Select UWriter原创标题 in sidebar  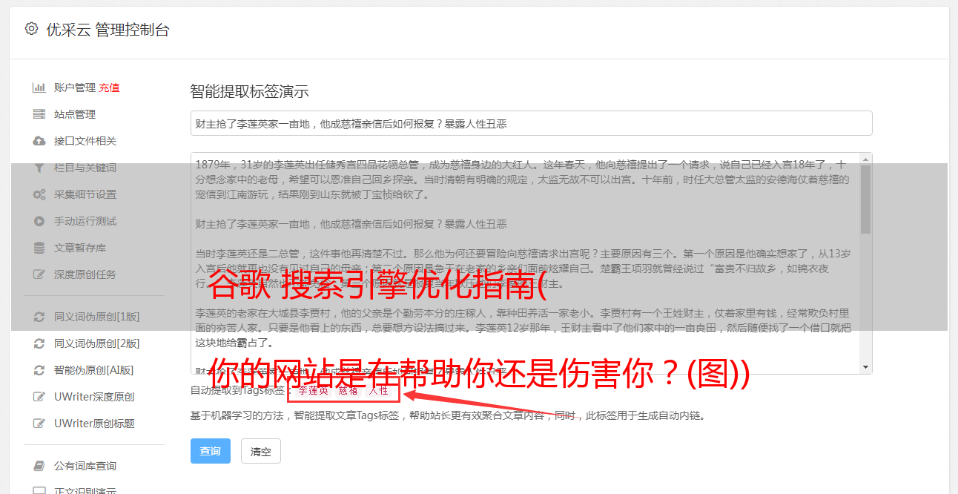[94, 424]
